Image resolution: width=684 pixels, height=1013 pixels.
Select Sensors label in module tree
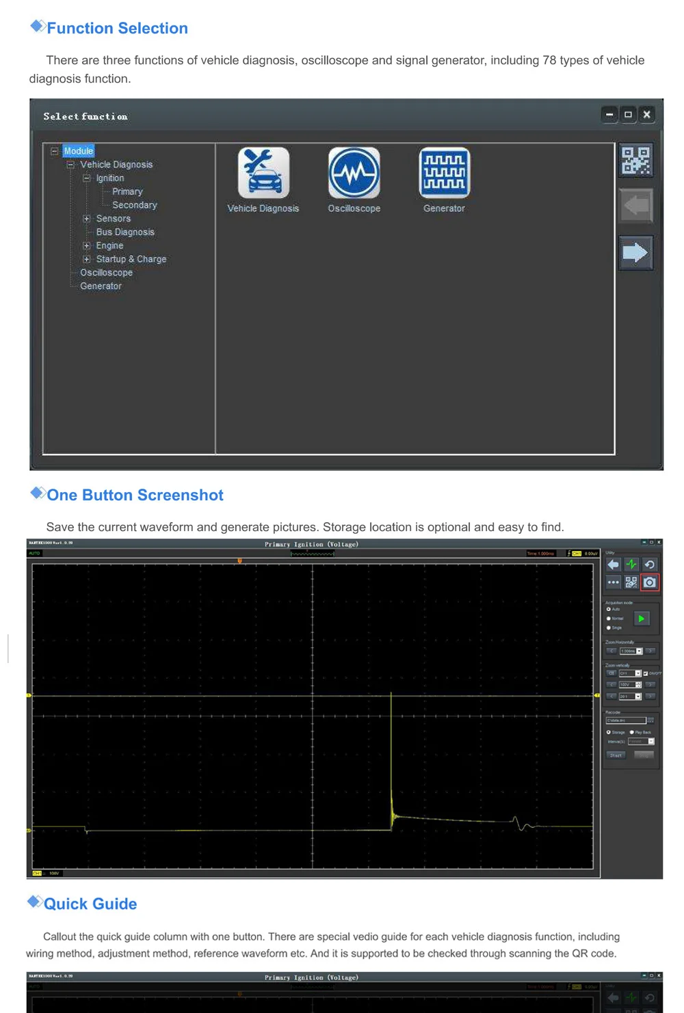tap(114, 219)
